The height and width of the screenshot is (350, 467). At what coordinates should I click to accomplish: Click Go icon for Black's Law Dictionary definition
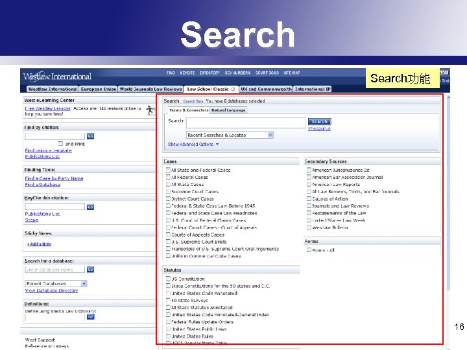91,317
